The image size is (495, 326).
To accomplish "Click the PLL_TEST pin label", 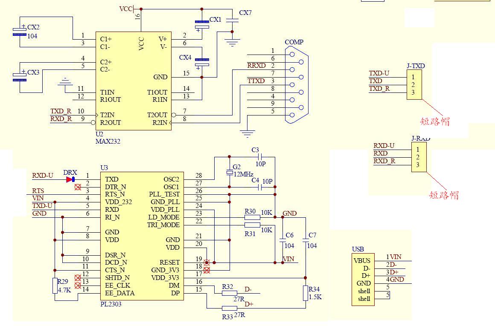I will (164, 194).
